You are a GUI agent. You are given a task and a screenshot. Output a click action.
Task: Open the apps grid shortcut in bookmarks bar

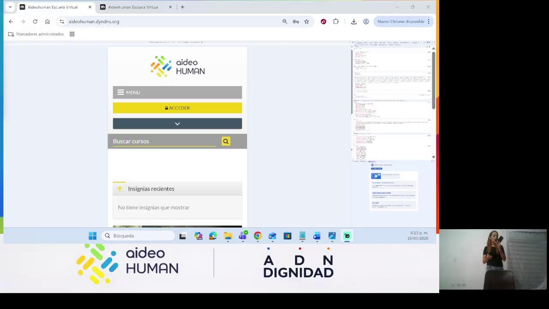(x=72, y=34)
